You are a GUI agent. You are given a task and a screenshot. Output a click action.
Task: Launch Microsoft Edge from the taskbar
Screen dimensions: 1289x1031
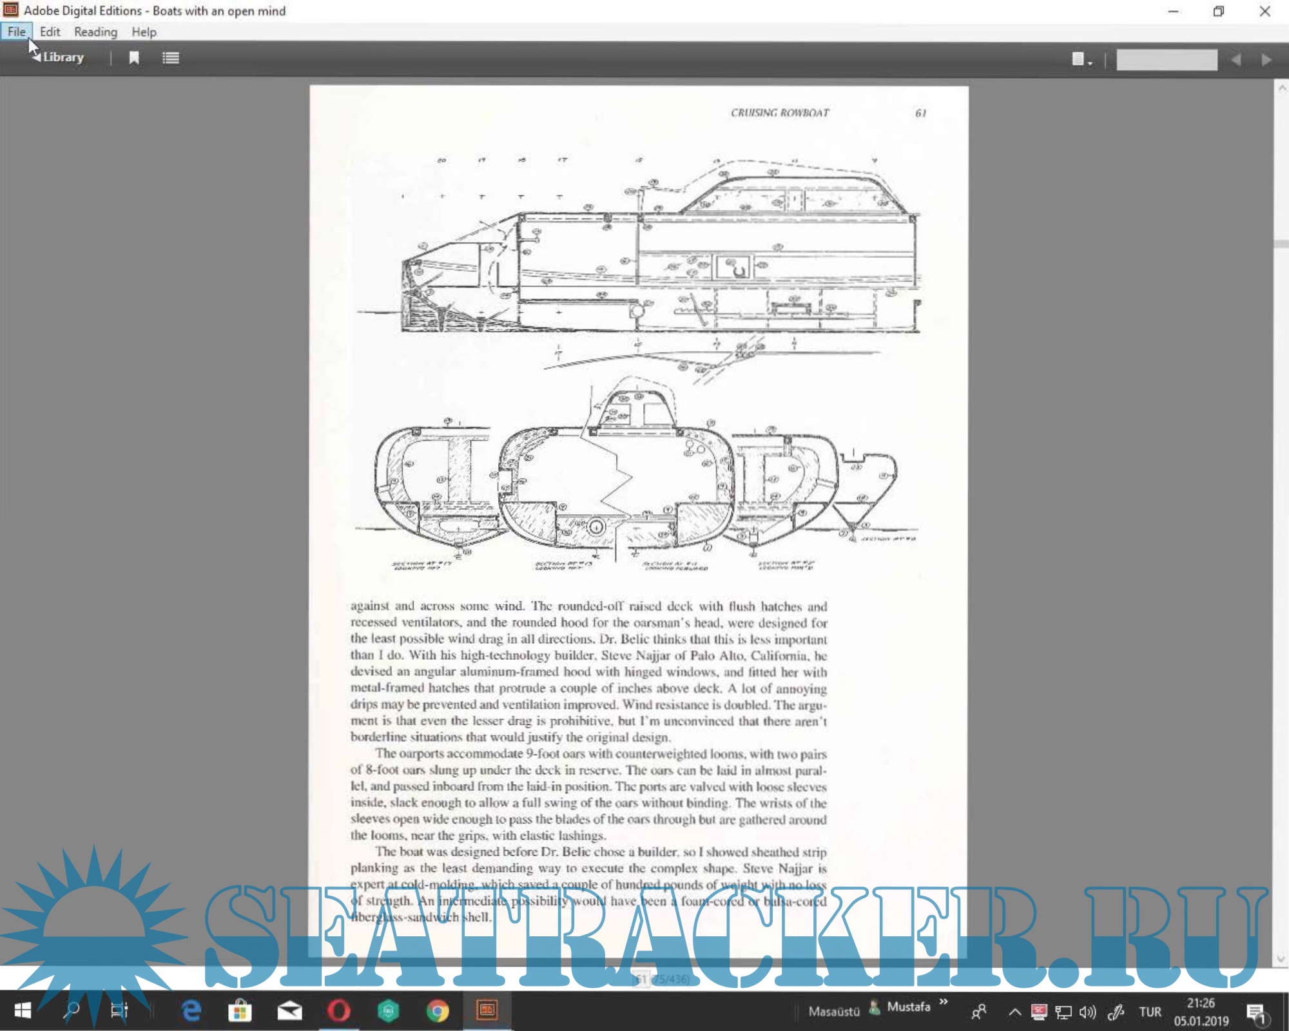191,1011
